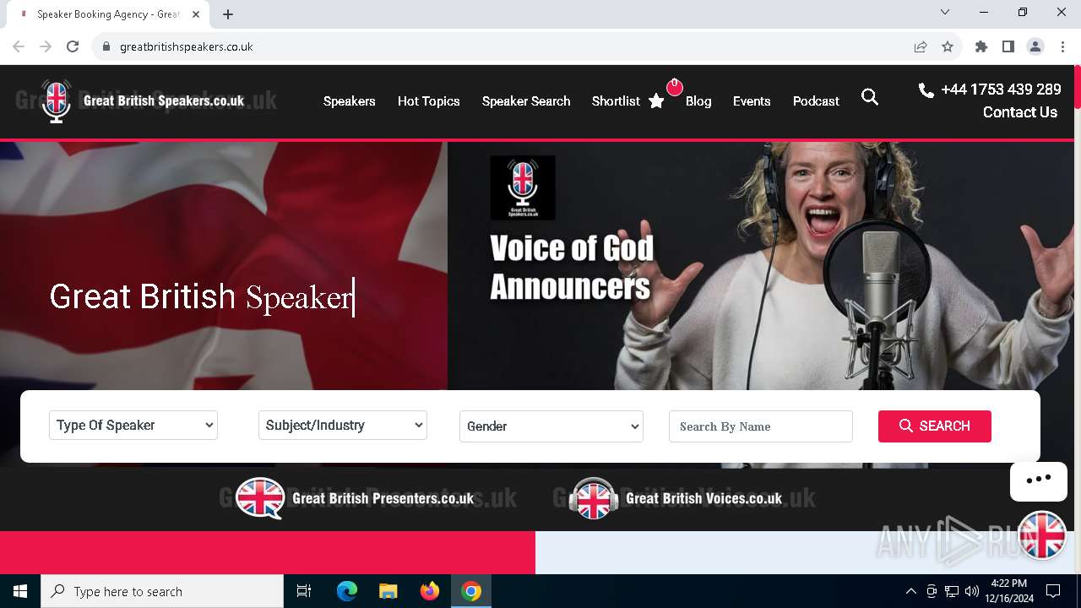Open a new browser tab
Screen dimensions: 1081x608
coord(228,14)
